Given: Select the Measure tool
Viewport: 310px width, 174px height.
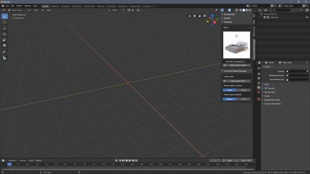Looking at the screenshot, I should point(4,58).
